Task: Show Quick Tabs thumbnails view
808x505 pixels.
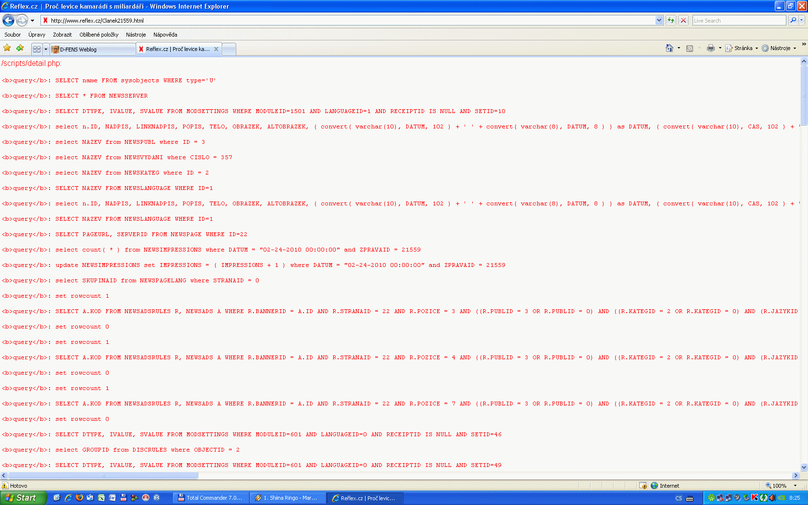Action: click(x=37, y=49)
